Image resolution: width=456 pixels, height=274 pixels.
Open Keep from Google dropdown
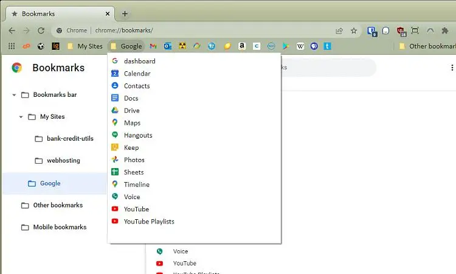194,147
